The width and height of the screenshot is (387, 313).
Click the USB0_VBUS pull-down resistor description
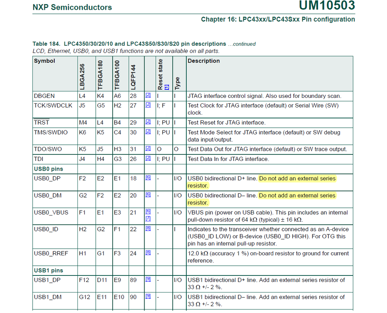268,216
